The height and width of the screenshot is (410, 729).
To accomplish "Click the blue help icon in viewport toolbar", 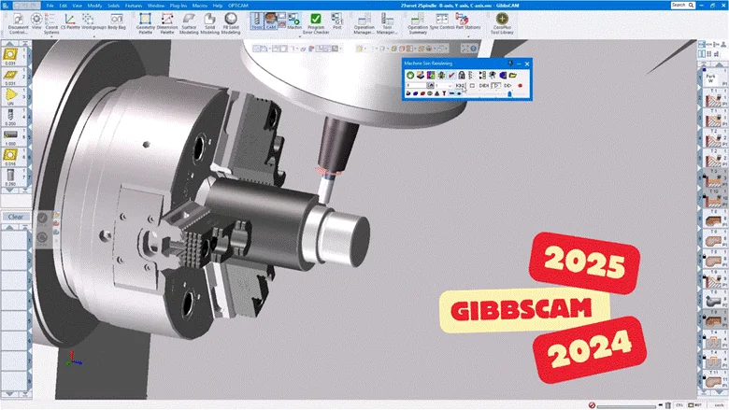I will (473, 49).
